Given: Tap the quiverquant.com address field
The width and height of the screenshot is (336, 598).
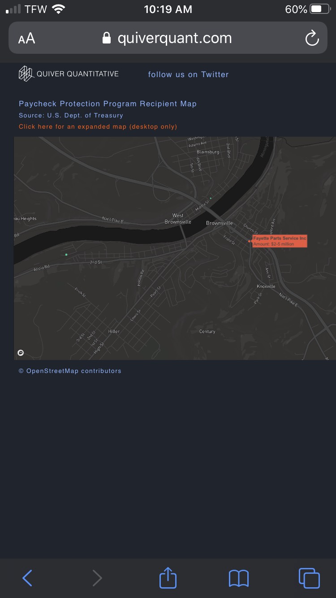Looking at the screenshot, I should (174, 38).
